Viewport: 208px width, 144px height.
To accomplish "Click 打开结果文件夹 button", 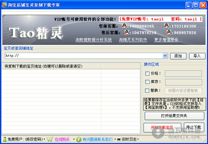I will (174, 116).
